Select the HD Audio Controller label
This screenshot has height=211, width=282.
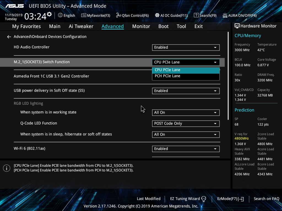[31, 47]
